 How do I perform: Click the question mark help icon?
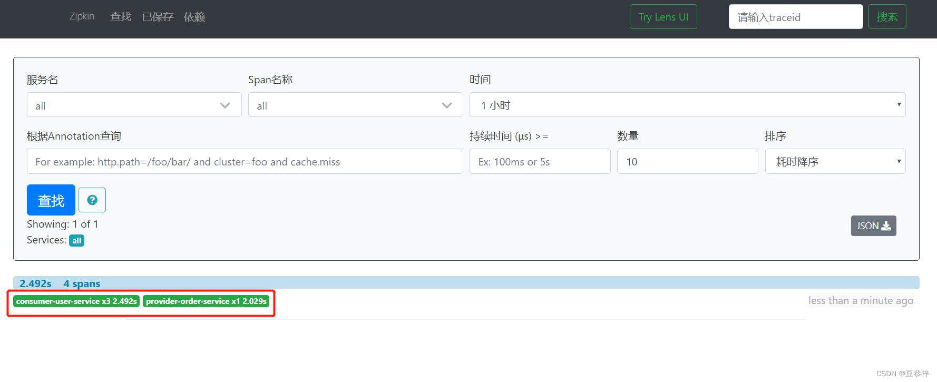tap(92, 200)
